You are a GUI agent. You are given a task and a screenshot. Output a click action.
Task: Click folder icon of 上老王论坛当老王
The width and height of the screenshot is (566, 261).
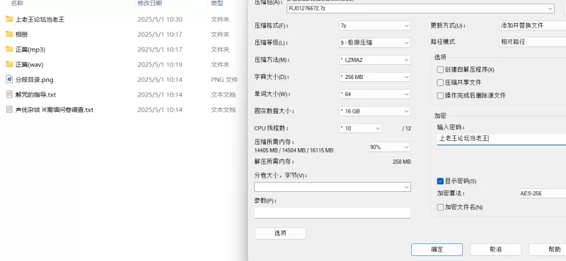click(x=9, y=19)
